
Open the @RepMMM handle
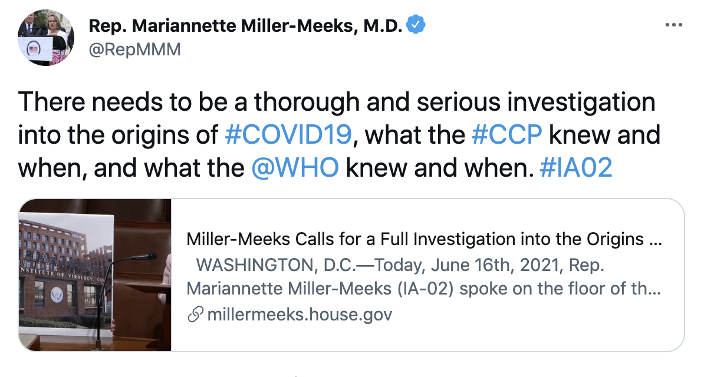click(134, 49)
